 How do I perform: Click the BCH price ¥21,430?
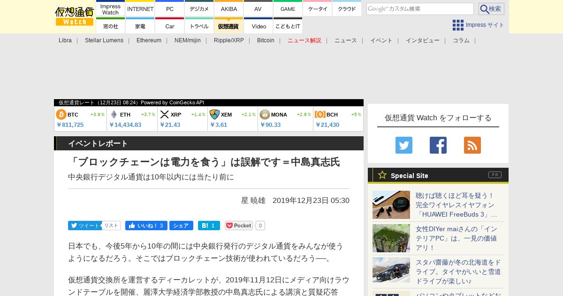tap(327, 125)
